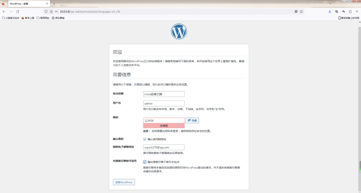This screenshot has width=361, height=193.
Task: Open the extensions puzzle icon
Action: click(350, 11)
